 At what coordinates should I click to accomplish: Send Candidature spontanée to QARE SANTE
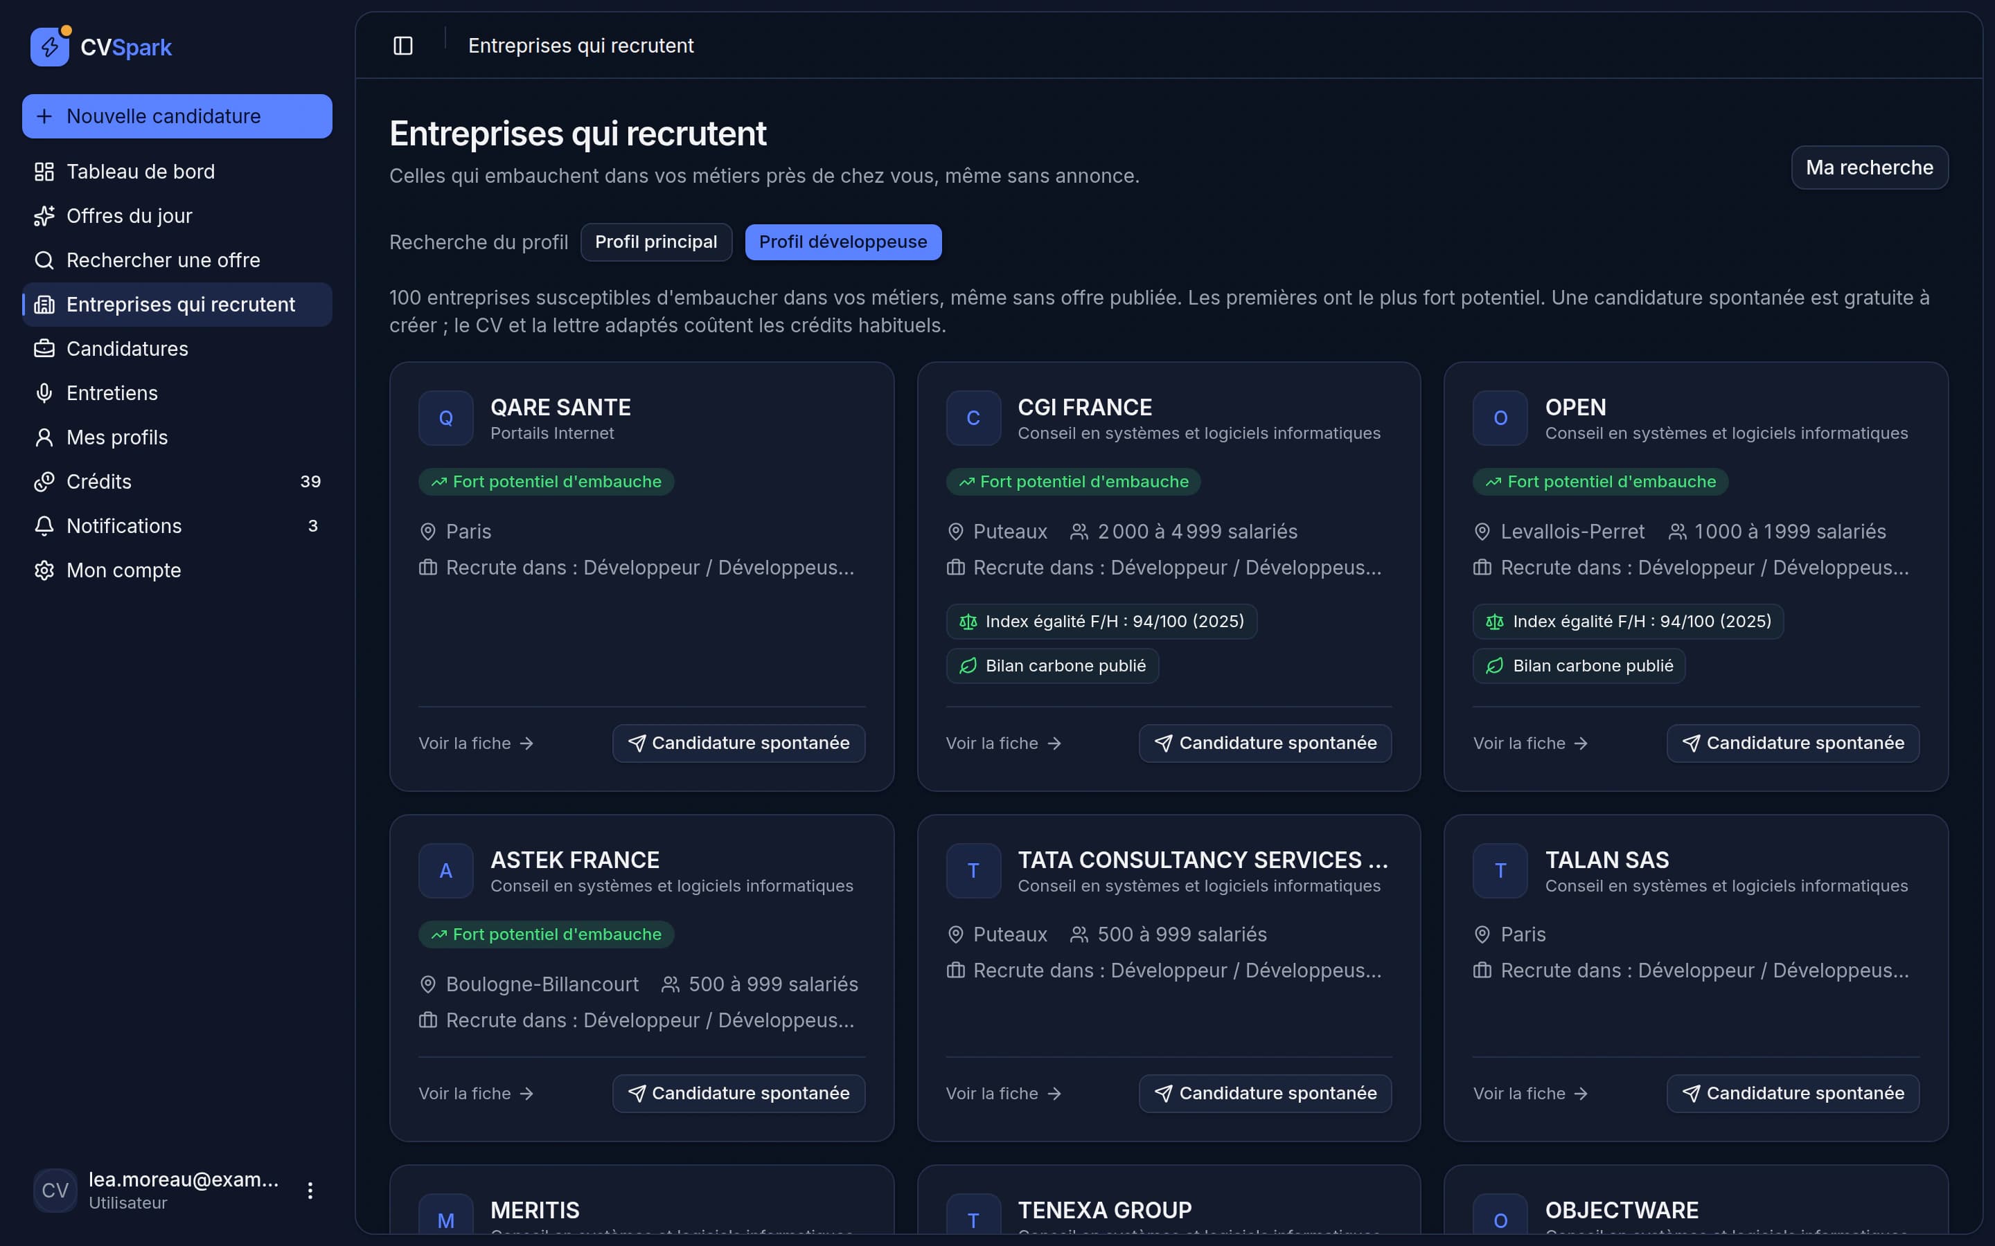pos(738,743)
